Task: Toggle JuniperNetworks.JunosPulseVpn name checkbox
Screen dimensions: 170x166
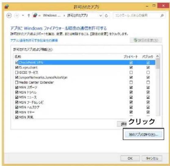Action: coord(17,77)
